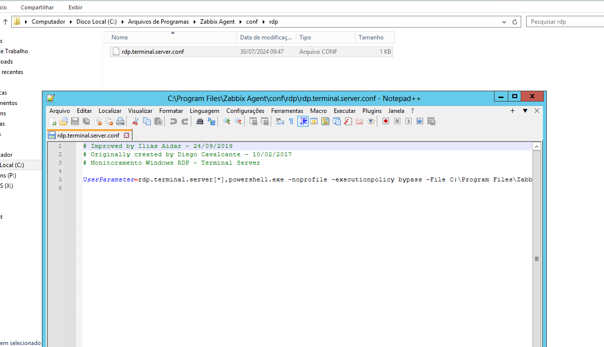Sort files by Data de modificação column
Screen dimensions: 604x347
[x=266, y=37]
